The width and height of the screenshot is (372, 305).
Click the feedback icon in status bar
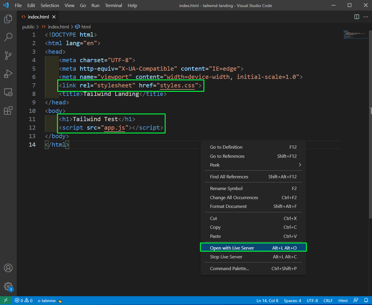pos(356,300)
